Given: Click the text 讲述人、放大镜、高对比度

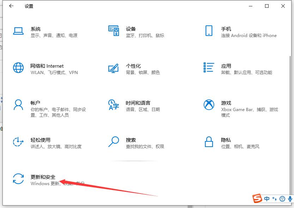Looking at the screenshot, I should point(56,146).
